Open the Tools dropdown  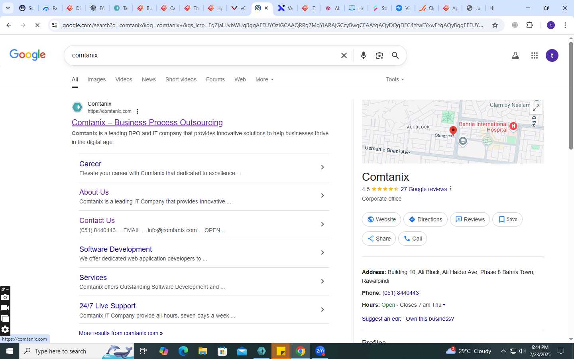click(395, 79)
